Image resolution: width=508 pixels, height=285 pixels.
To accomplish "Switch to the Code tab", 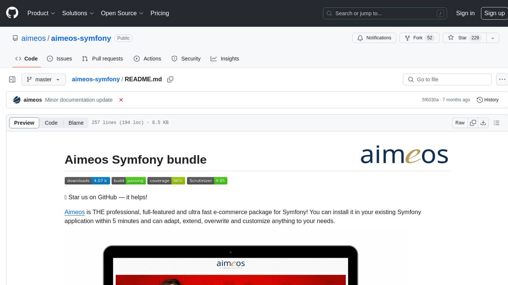I will pyautogui.click(x=27, y=59).
